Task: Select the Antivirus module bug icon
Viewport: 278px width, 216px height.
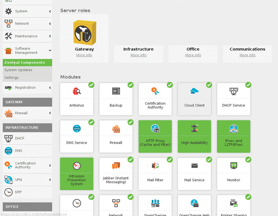Action: pos(76,91)
